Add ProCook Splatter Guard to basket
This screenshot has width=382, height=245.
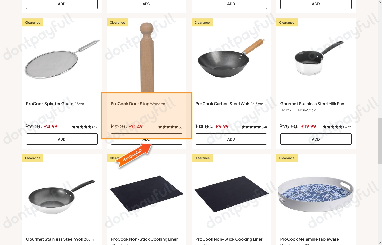[62, 139]
